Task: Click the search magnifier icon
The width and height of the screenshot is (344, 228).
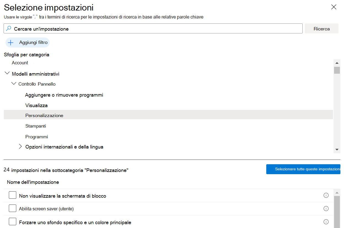Action: click(9, 28)
